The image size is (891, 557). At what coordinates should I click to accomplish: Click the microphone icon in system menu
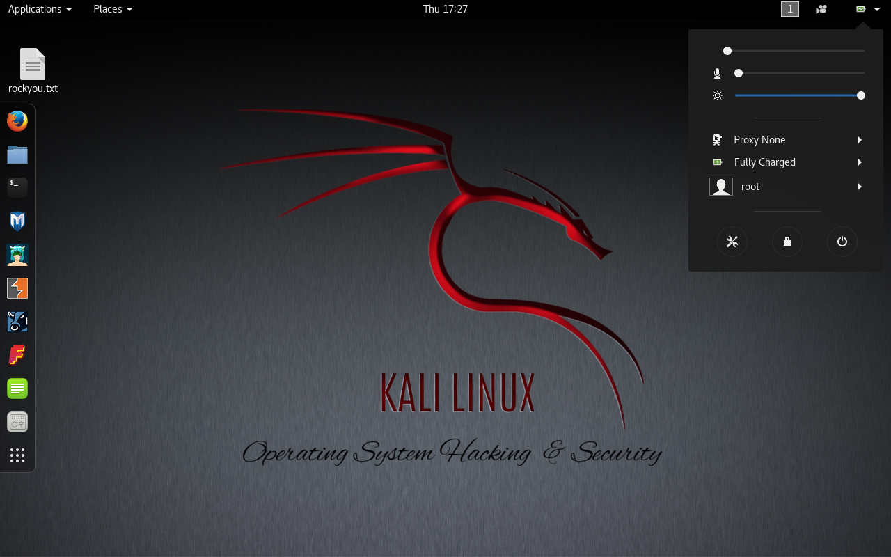(x=718, y=73)
